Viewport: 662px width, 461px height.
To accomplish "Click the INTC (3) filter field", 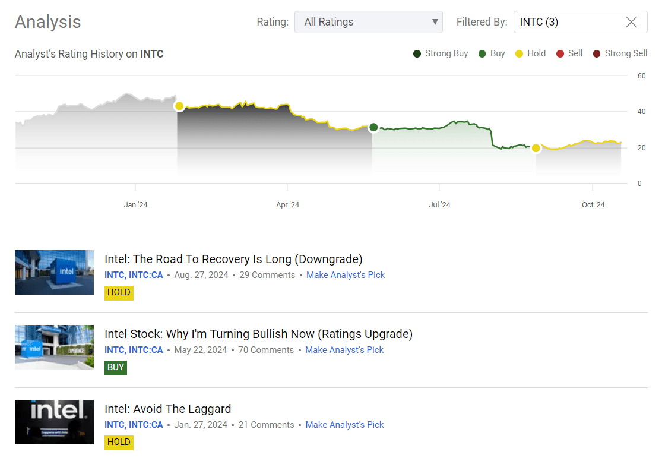I will pos(580,22).
